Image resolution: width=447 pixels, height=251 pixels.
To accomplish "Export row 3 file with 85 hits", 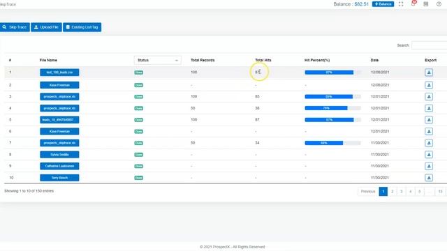I will point(429,96).
